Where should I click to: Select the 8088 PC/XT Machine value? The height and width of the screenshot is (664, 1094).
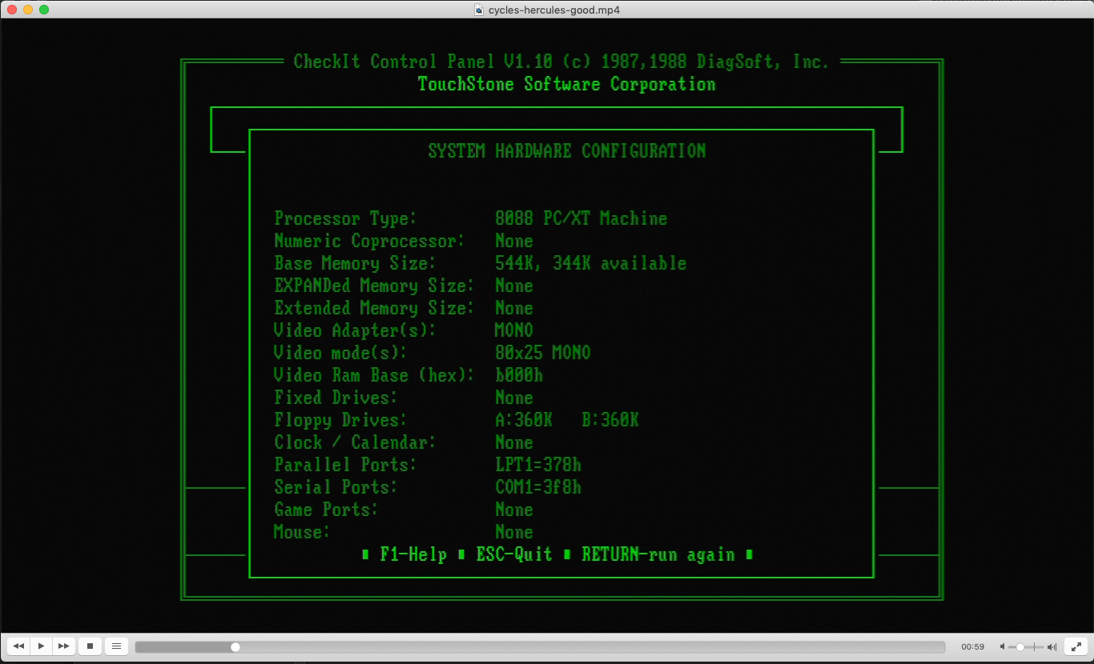pyautogui.click(x=581, y=218)
